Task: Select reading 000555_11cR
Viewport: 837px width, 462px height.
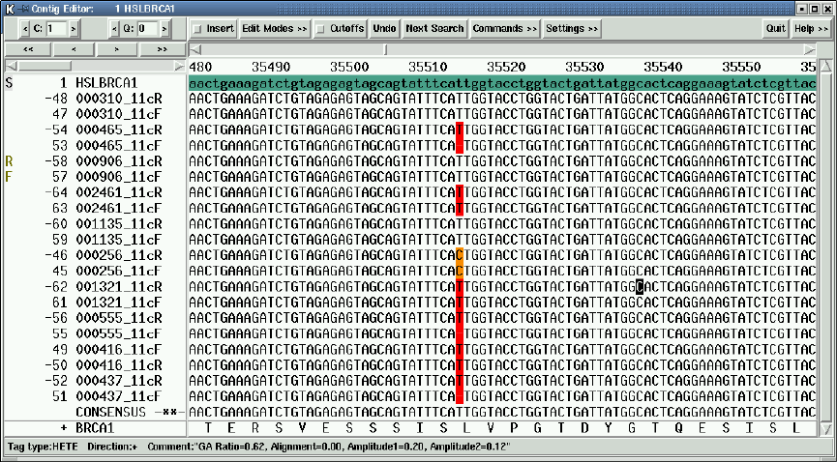Action: [x=118, y=318]
